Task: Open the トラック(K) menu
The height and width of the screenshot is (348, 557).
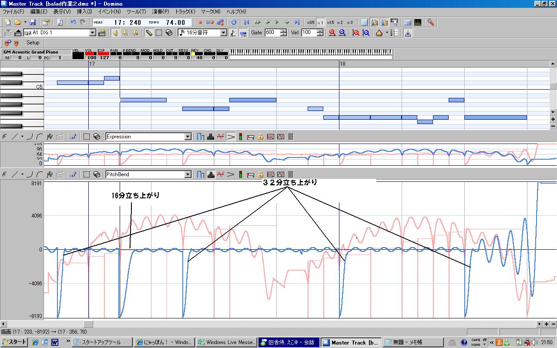Action: click(x=185, y=12)
